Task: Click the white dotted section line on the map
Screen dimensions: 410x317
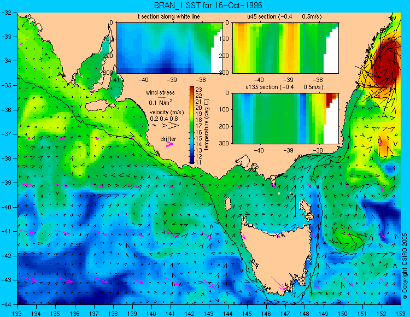Action: click(148, 190)
